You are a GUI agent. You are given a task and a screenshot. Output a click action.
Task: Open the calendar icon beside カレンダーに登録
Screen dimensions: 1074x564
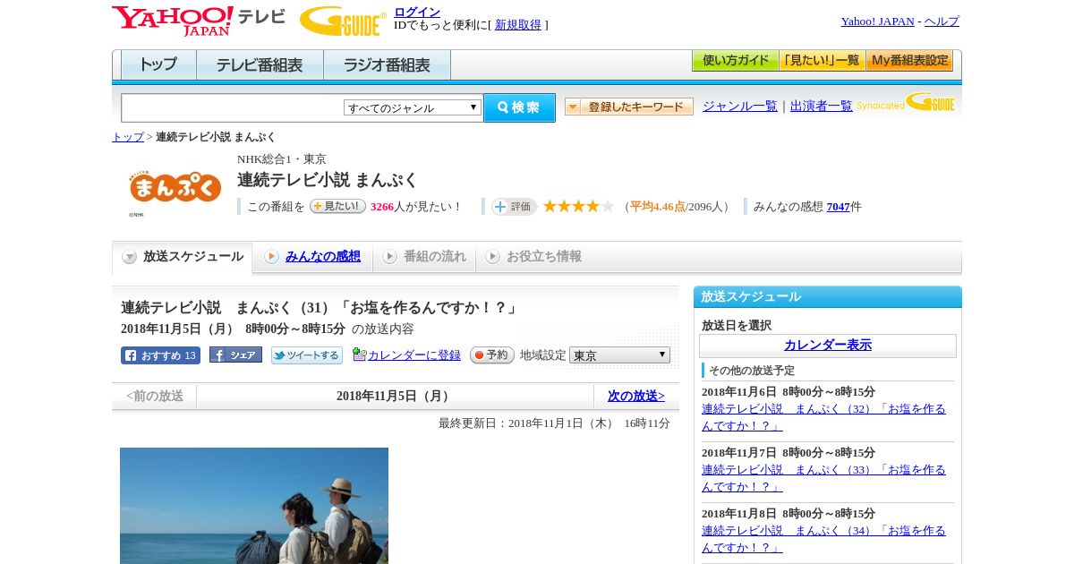pyautogui.click(x=359, y=355)
